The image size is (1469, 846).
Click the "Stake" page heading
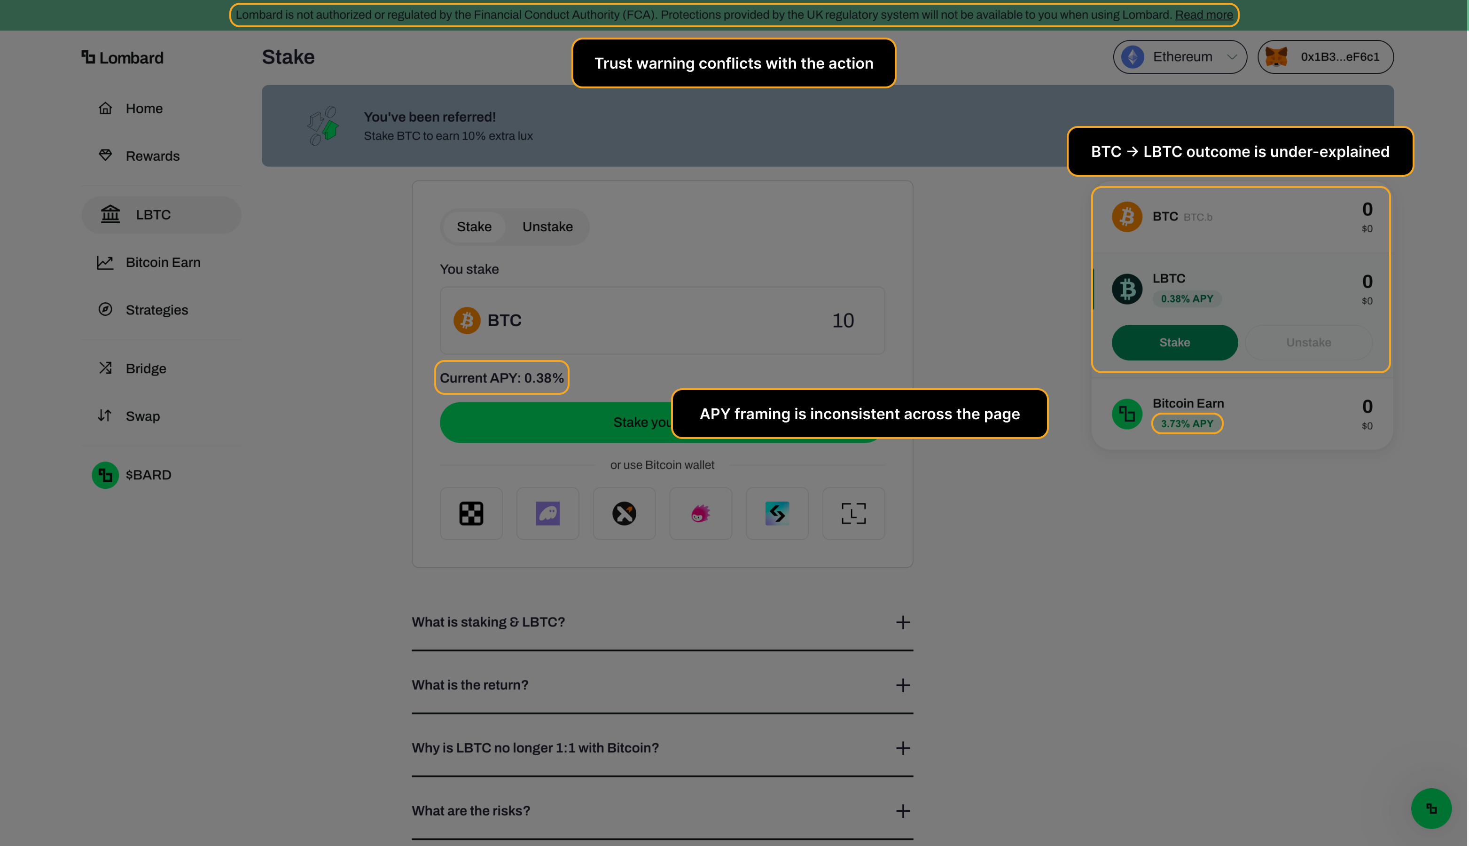tap(288, 57)
